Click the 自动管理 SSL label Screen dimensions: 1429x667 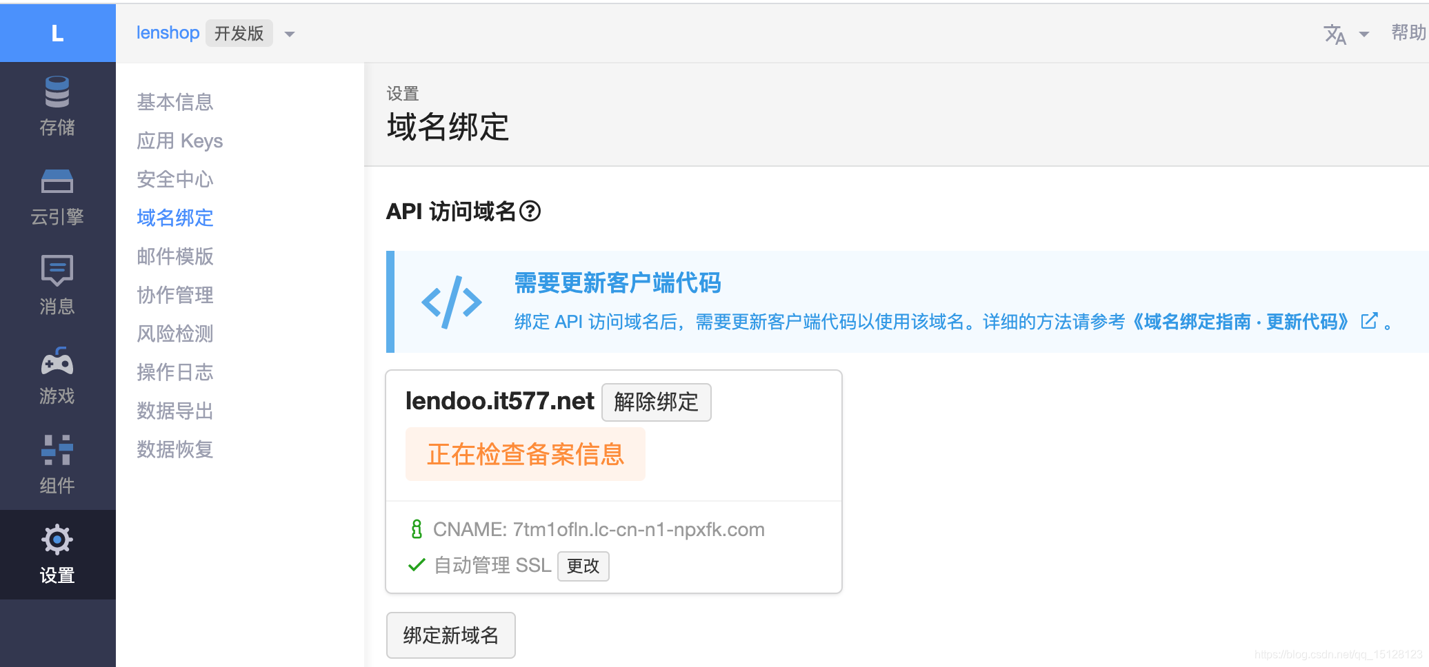(492, 565)
